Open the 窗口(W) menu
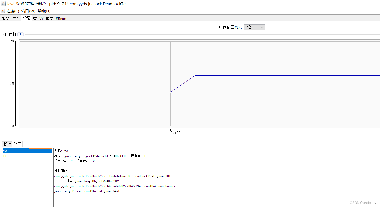 pyautogui.click(x=28, y=11)
